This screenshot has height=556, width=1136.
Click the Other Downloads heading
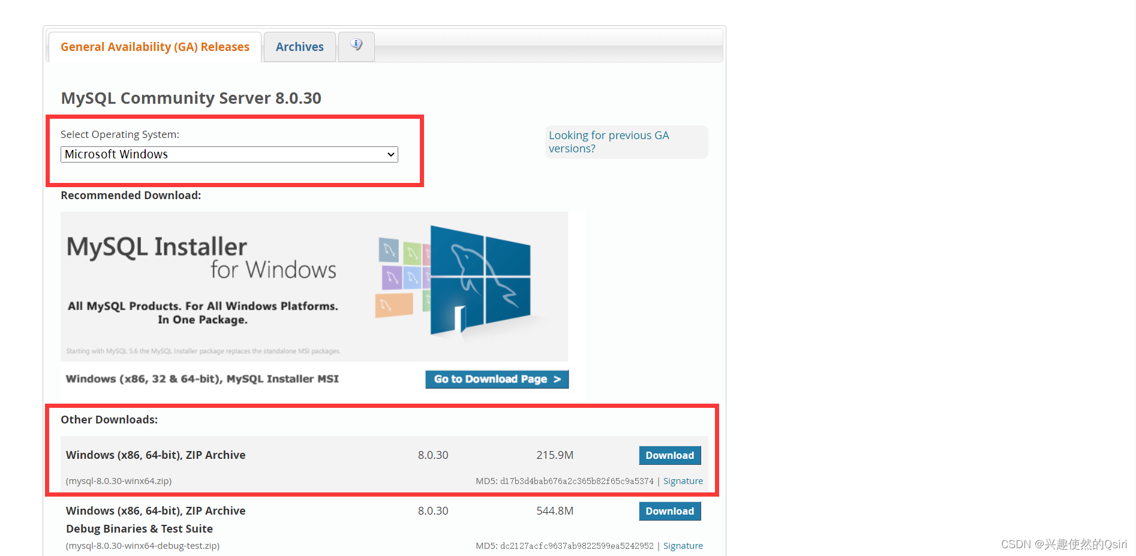click(x=109, y=420)
